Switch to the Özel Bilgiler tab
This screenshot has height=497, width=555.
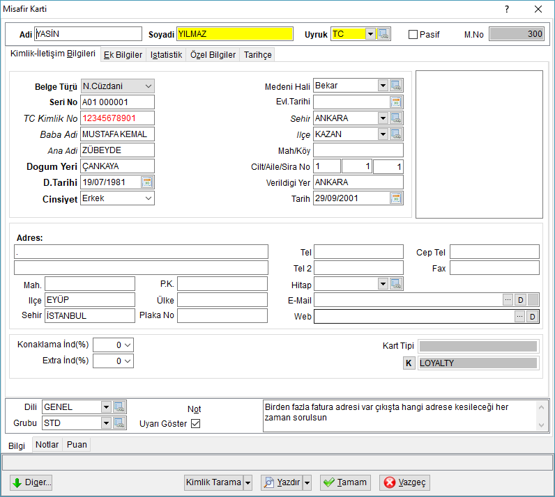[213, 55]
